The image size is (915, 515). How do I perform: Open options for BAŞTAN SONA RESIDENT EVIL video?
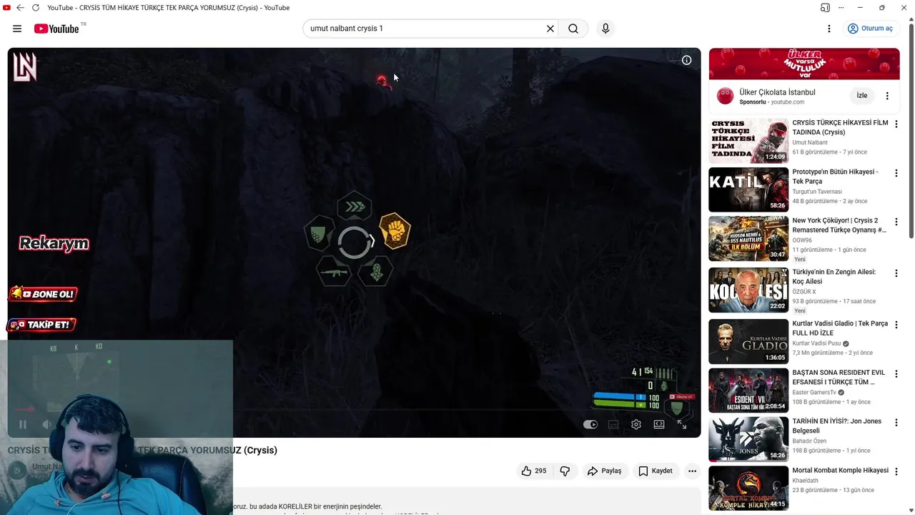(896, 374)
